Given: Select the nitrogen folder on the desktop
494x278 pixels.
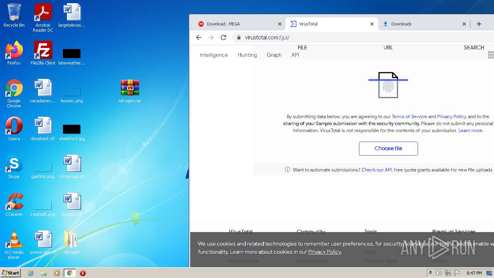Looking at the screenshot, I should [72, 242].
